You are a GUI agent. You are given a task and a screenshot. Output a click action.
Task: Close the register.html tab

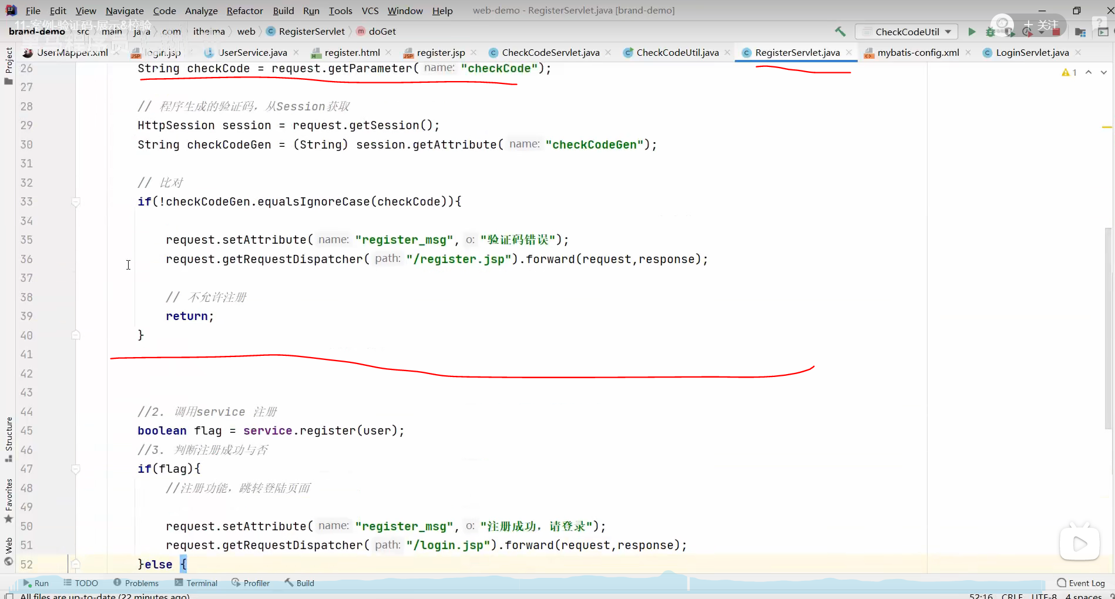388,52
